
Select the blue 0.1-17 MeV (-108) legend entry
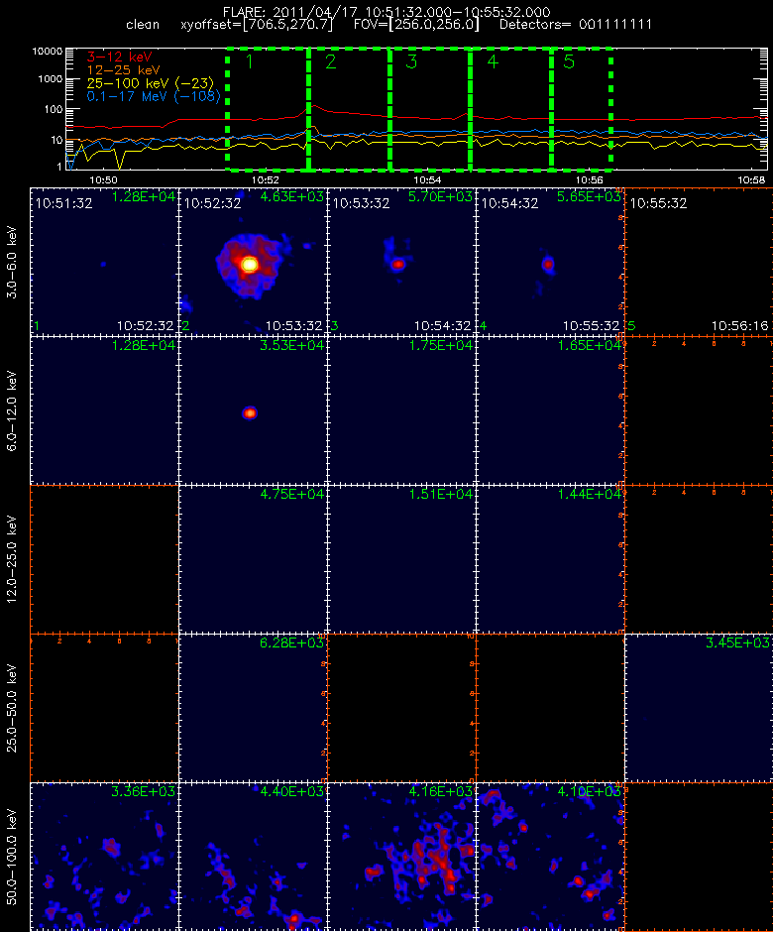(154, 96)
